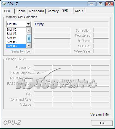
Task: Switch to the Cache tab
Action: (x=21, y=11)
